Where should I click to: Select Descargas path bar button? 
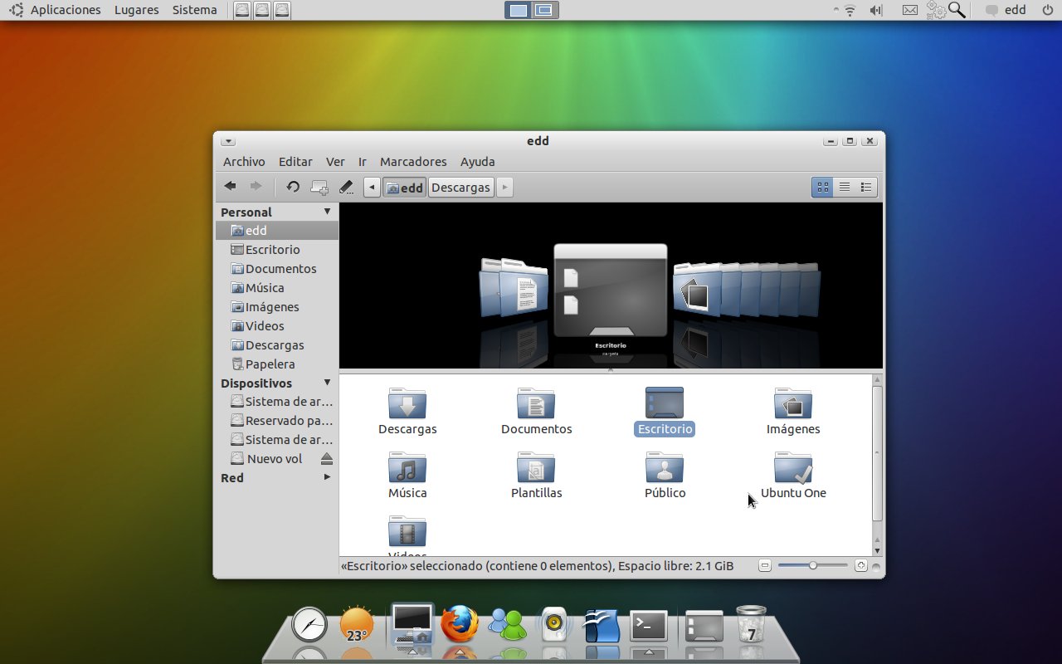pyautogui.click(x=460, y=187)
